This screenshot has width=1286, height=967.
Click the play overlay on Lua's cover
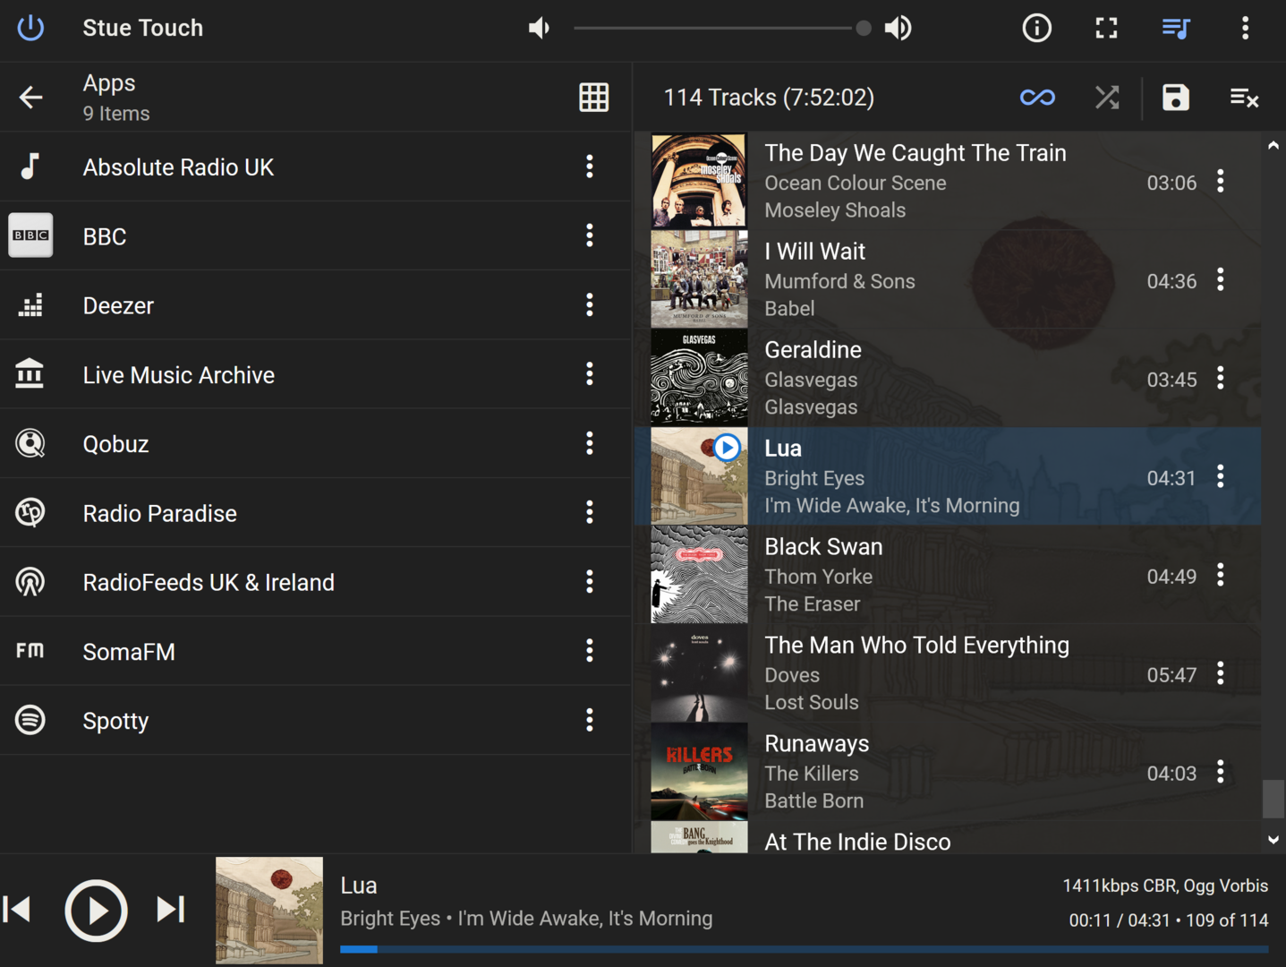(x=727, y=447)
